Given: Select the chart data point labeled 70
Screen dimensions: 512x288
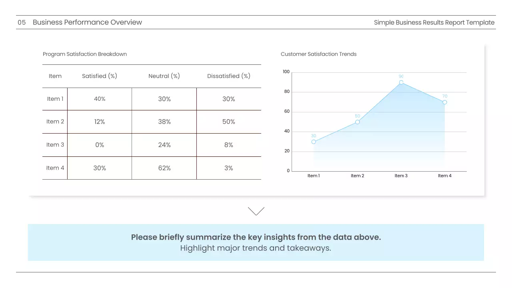Looking at the screenshot, I should [445, 102].
